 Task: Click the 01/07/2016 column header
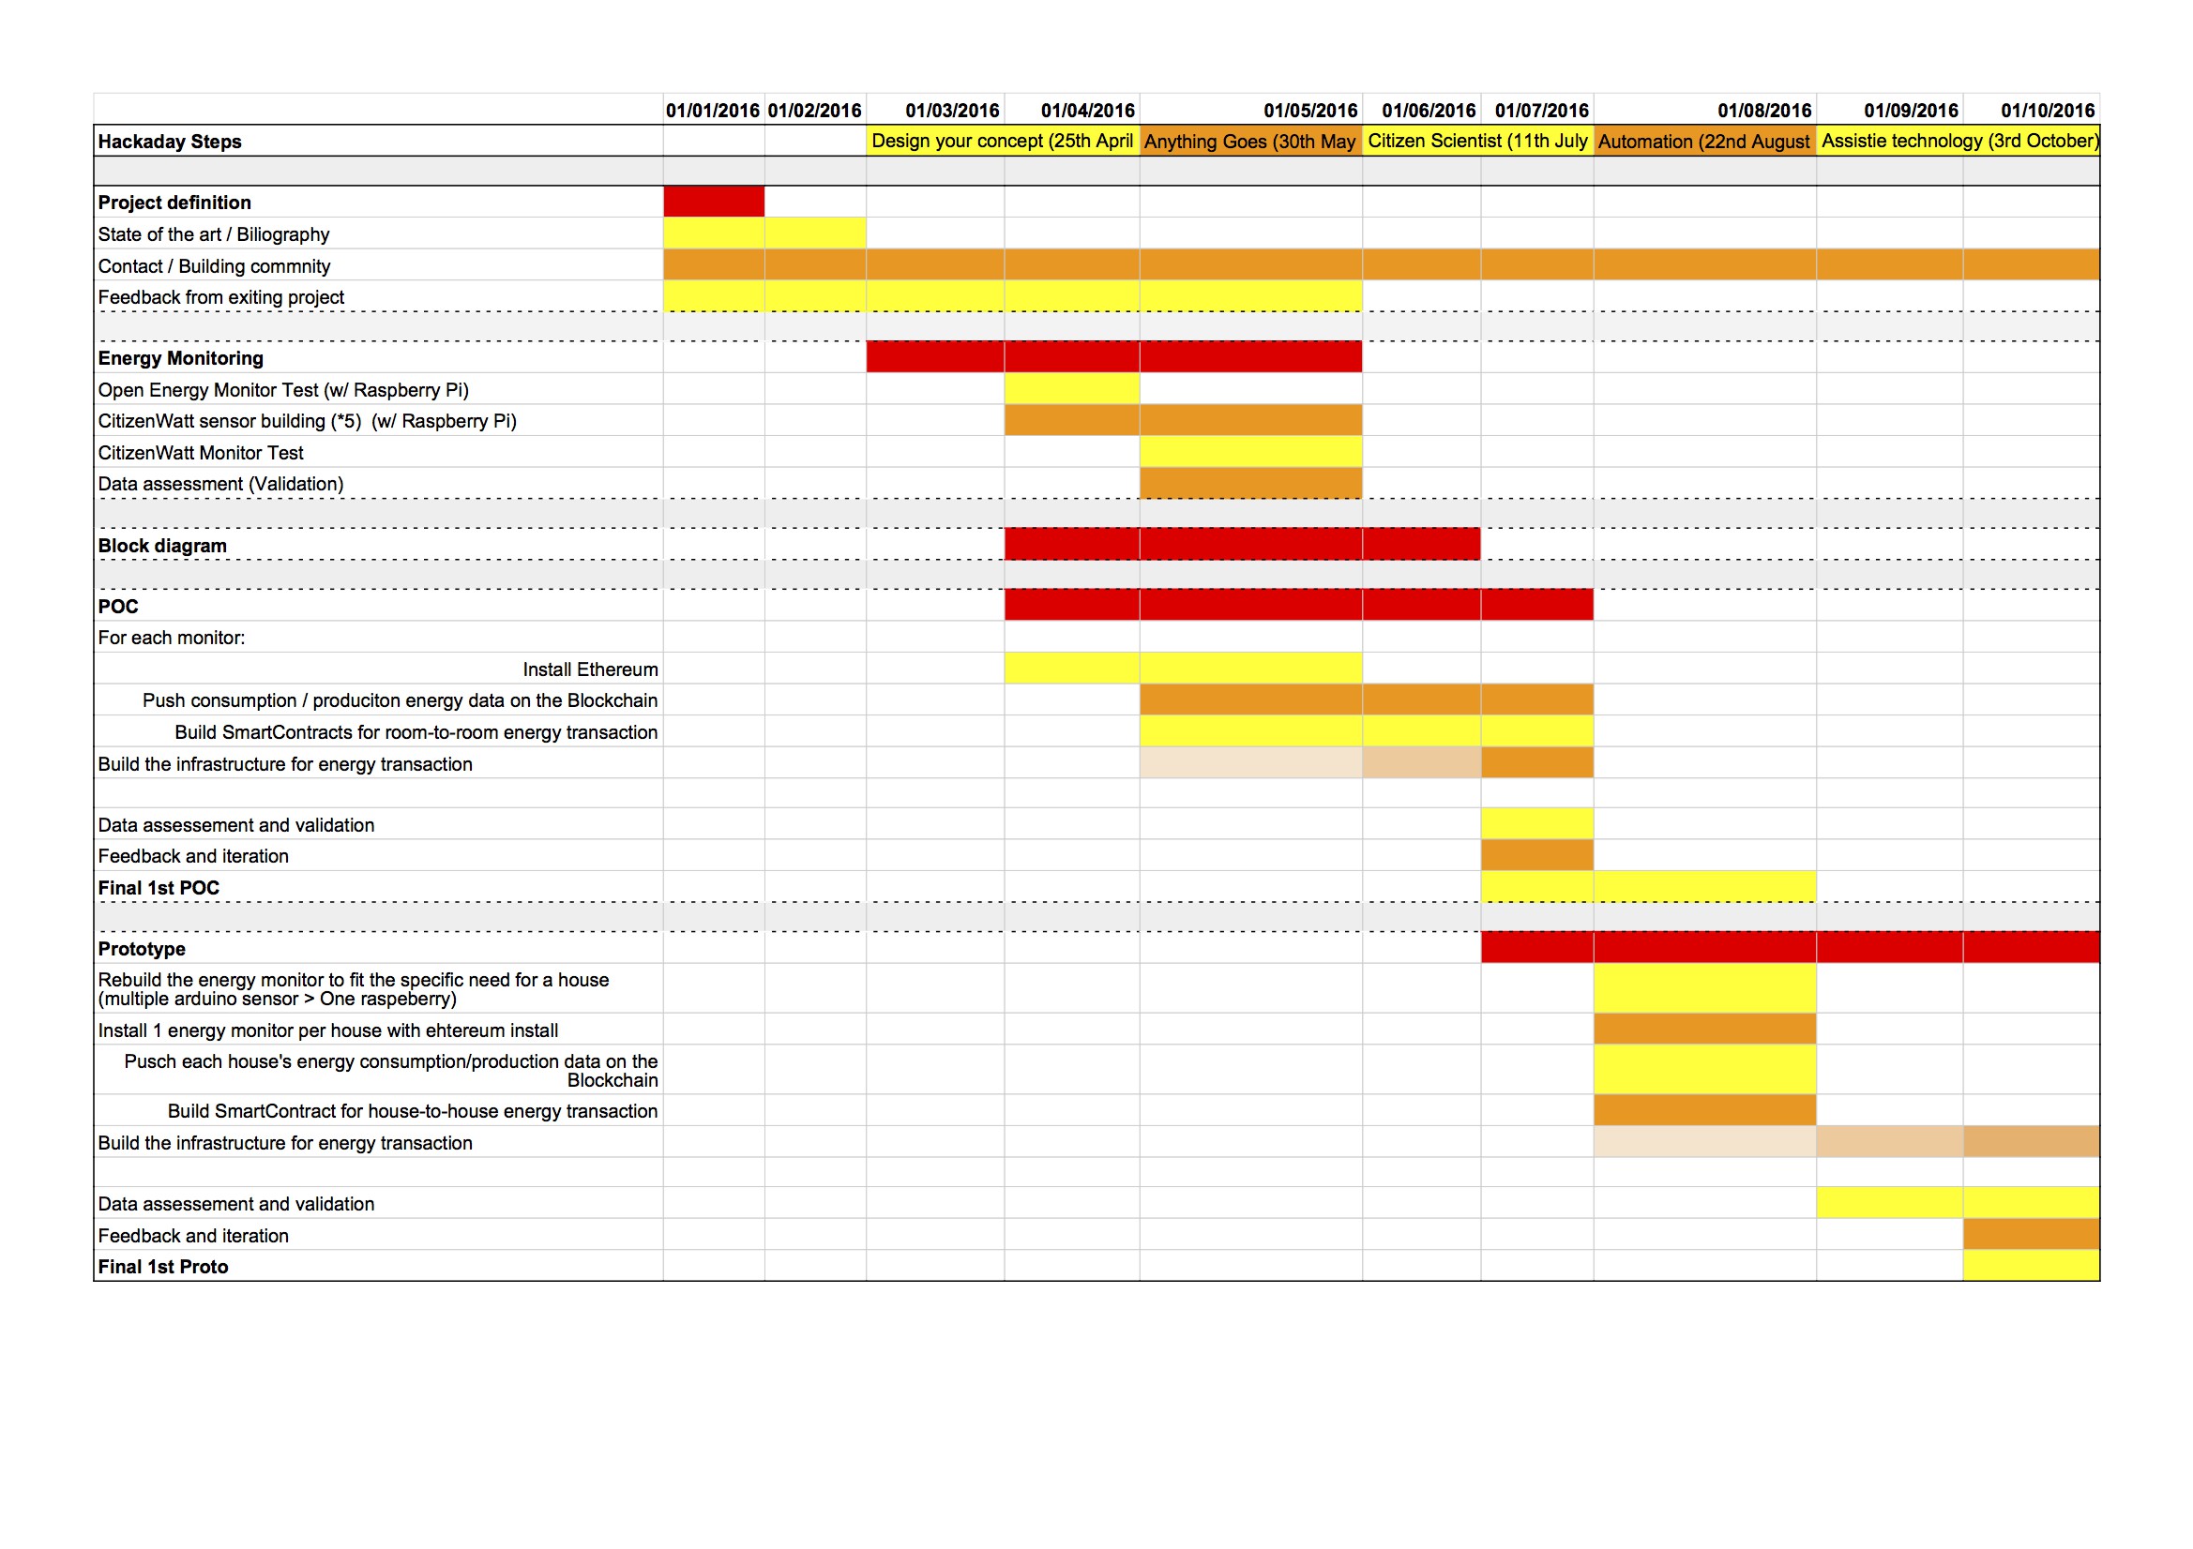coord(1542,111)
